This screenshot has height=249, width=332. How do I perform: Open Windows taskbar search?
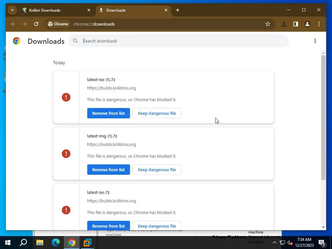click(23, 243)
